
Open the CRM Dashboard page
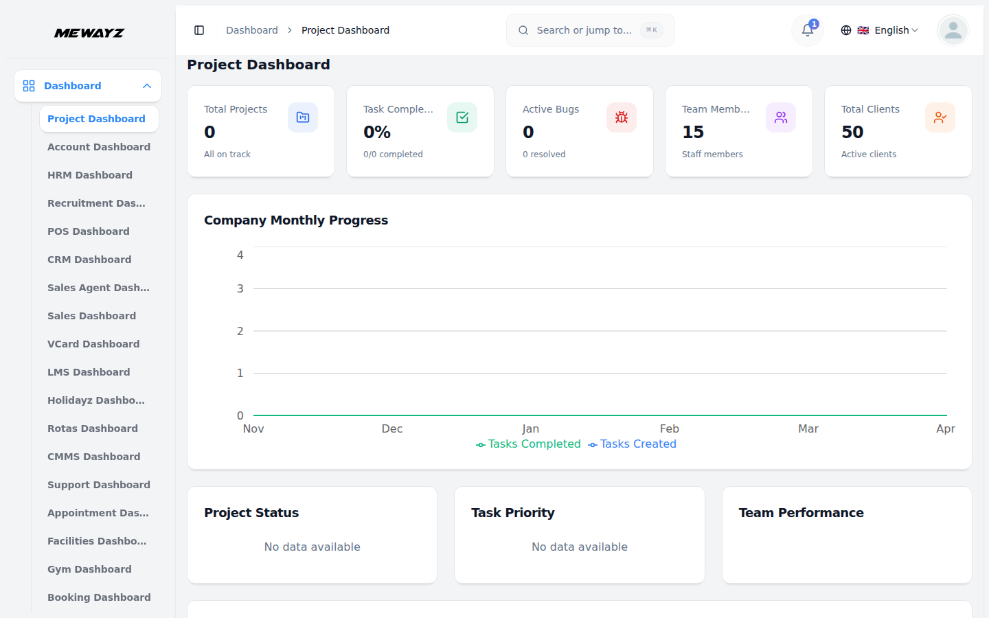[x=89, y=259]
